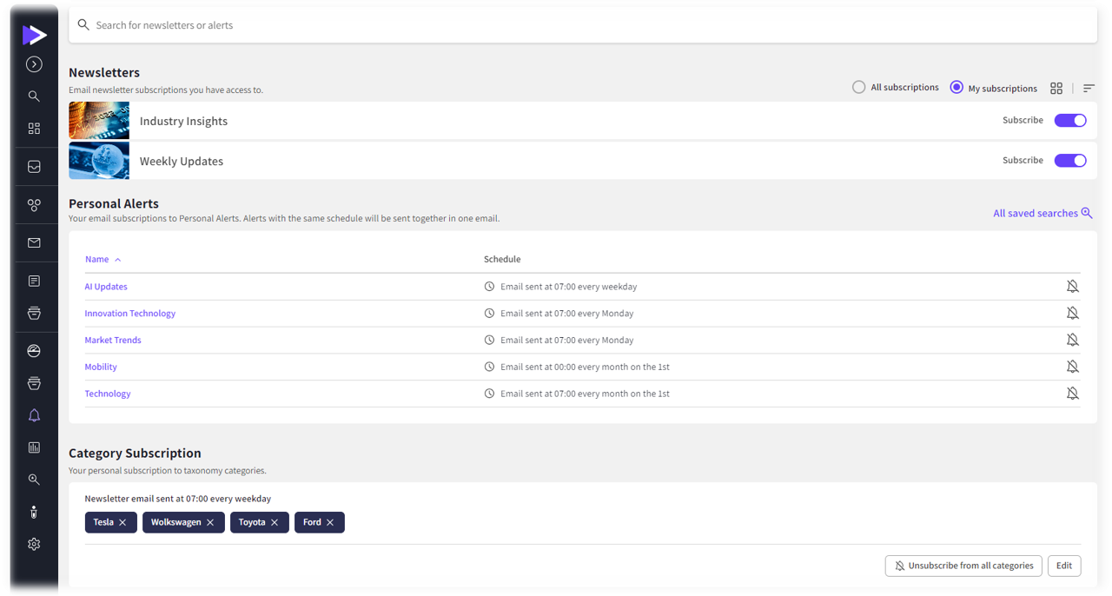1112x596 pixels.
Task: Open the search tool in the sidebar
Action: click(x=34, y=96)
